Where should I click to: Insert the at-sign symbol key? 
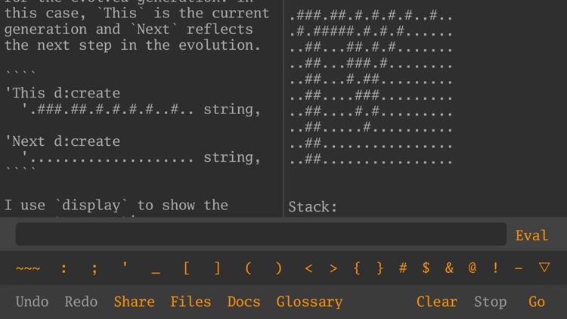coord(472,268)
